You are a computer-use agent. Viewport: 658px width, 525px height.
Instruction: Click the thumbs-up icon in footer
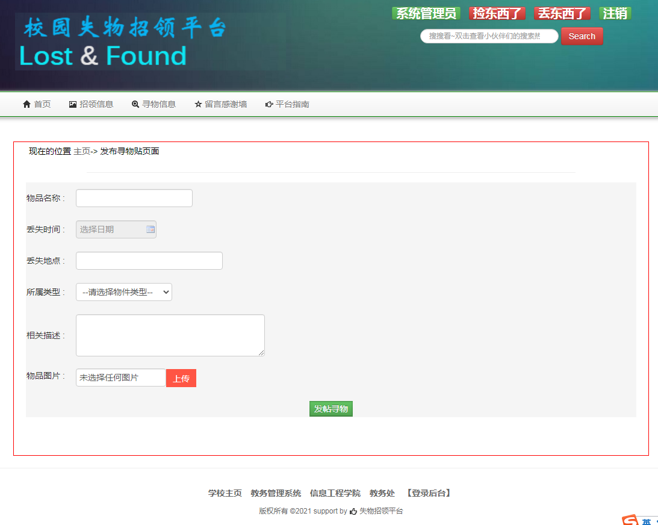click(x=353, y=511)
